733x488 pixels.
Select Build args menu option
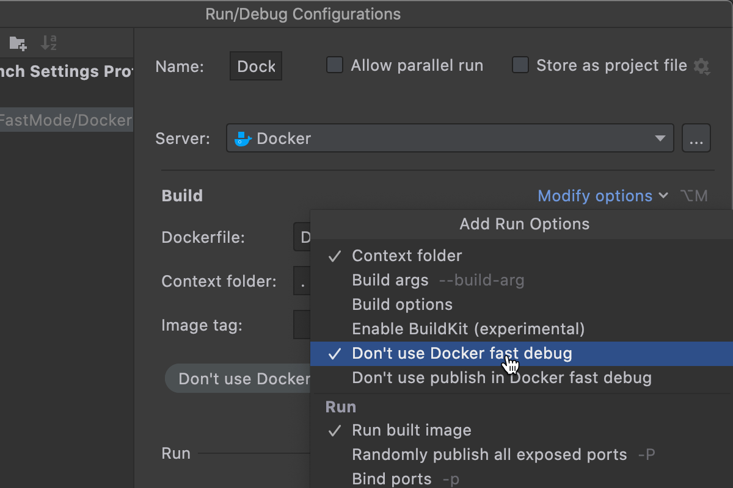(x=390, y=280)
